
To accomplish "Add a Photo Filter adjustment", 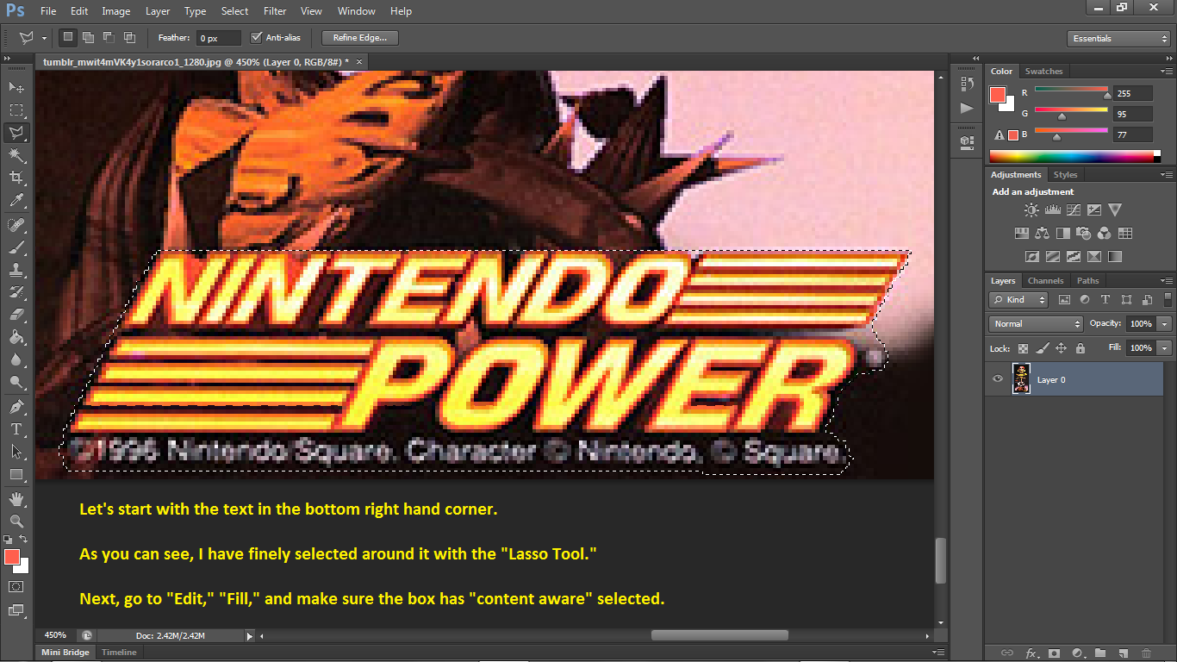I will click(1084, 233).
